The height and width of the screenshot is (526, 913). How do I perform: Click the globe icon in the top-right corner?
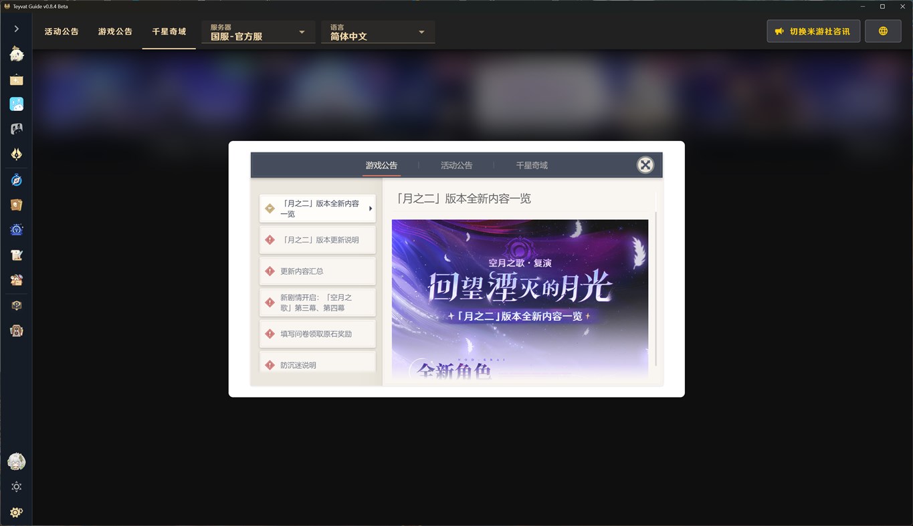[x=882, y=31]
